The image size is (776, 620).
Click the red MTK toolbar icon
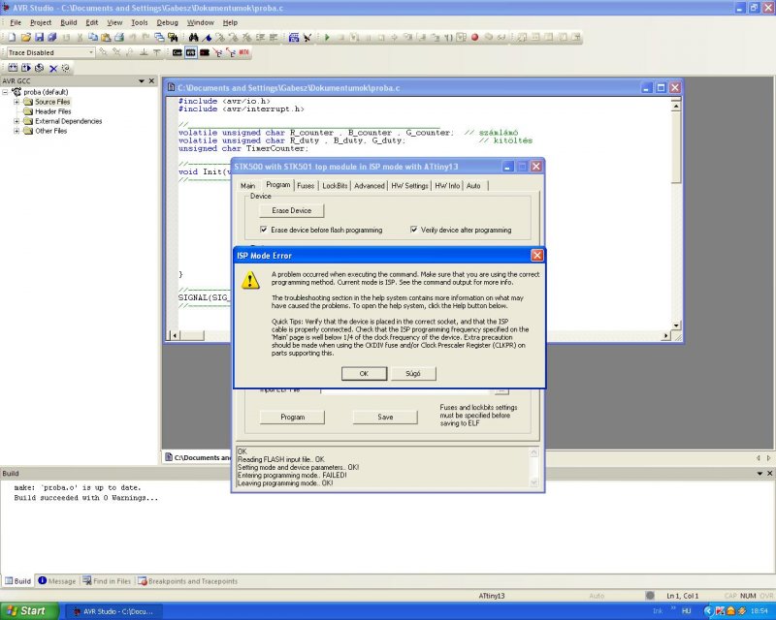point(244,52)
